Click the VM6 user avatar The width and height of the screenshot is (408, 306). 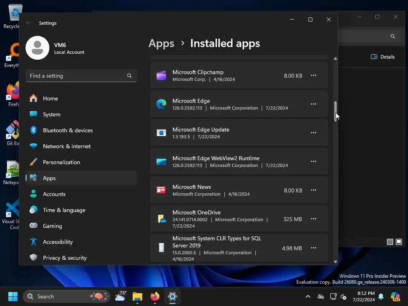37,48
